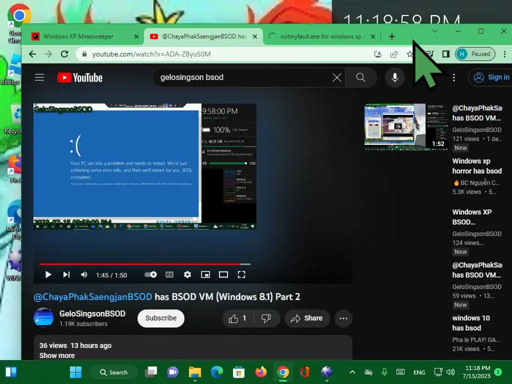Install YouTube app icon in address bar
This screenshot has height=384, width=512.
(378, 54)
